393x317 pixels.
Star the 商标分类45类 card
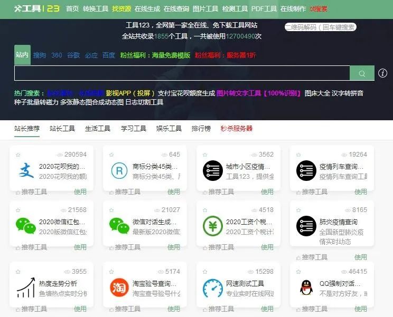[111, 155]
